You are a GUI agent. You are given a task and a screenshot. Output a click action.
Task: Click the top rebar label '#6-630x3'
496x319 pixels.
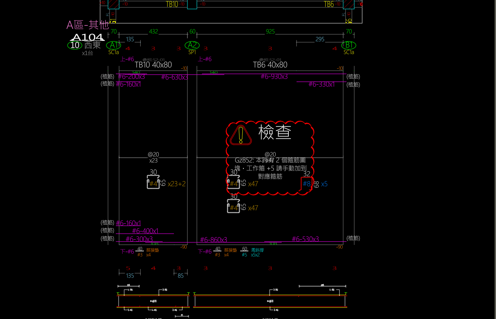pyautogui.click(x=174, y=77)
